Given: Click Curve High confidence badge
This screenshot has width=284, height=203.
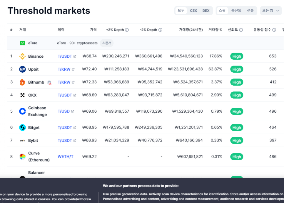Looking at the screenshot, I should pos(237,157).
